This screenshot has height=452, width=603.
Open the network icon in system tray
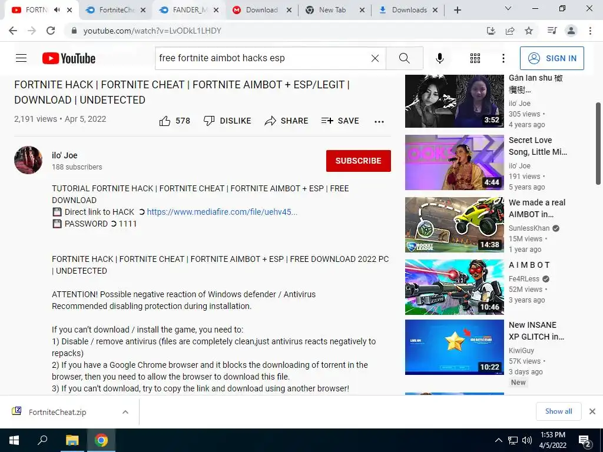(x=513, y=440)
